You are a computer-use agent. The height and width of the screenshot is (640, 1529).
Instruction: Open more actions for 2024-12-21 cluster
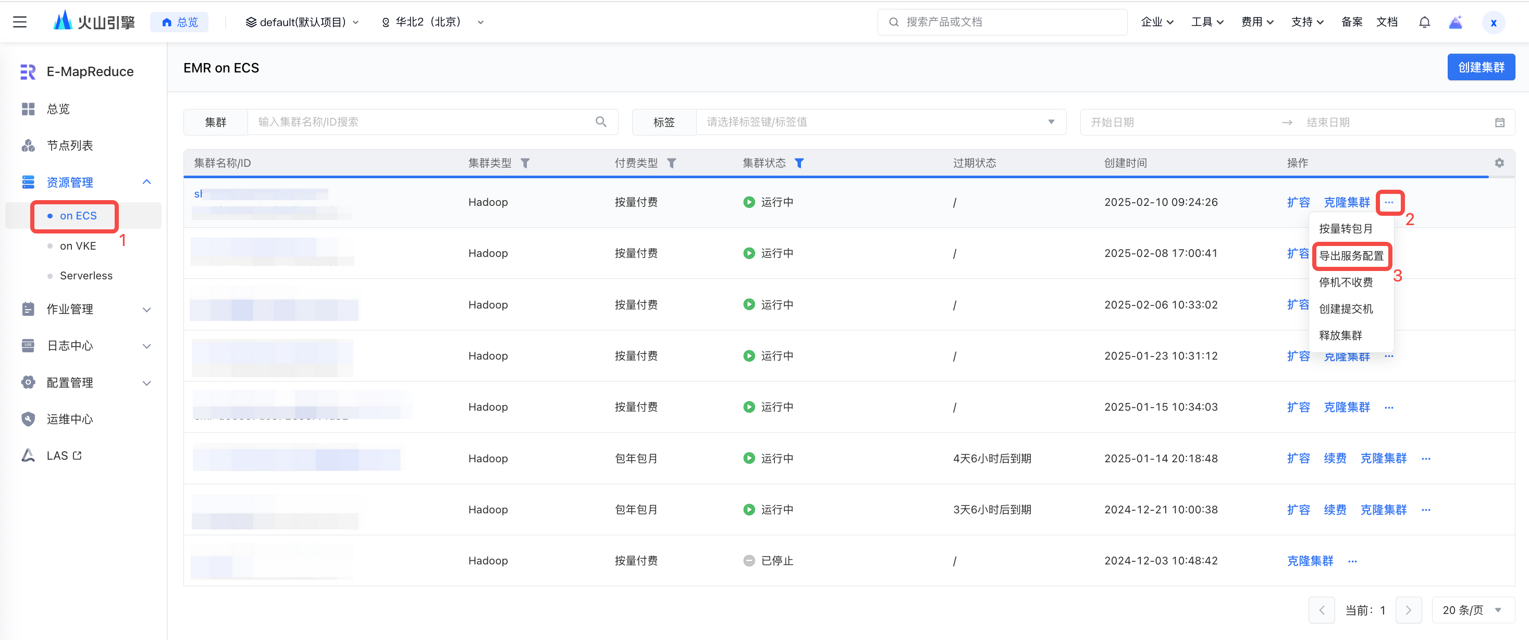[x=1426, y=509]
